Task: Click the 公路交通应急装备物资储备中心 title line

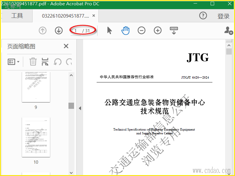Action: click(155, 102)
